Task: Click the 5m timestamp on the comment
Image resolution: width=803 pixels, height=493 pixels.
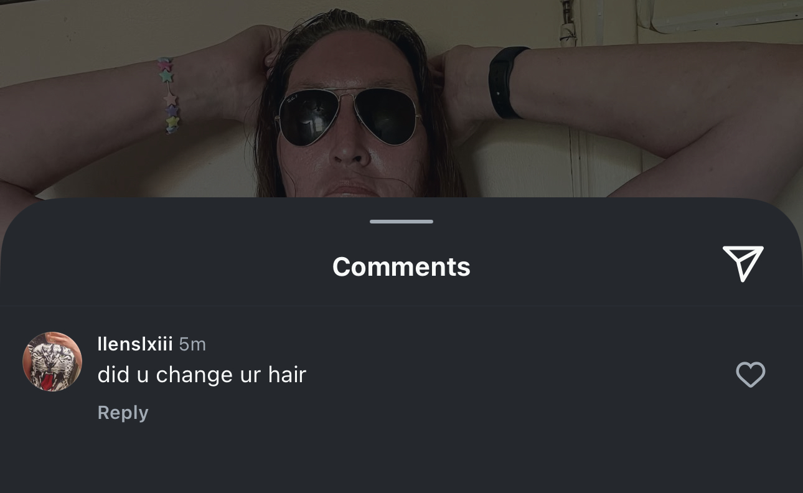Action: tap(192, 344)
